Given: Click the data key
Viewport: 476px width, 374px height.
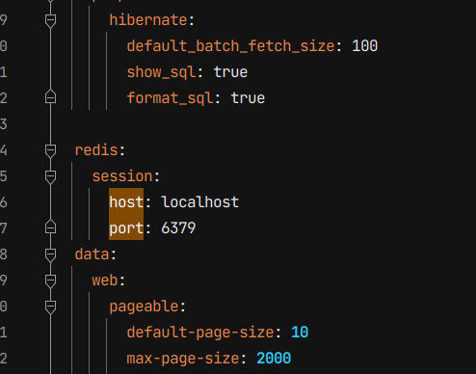Looking at the screenshot, I should point(92,254).
